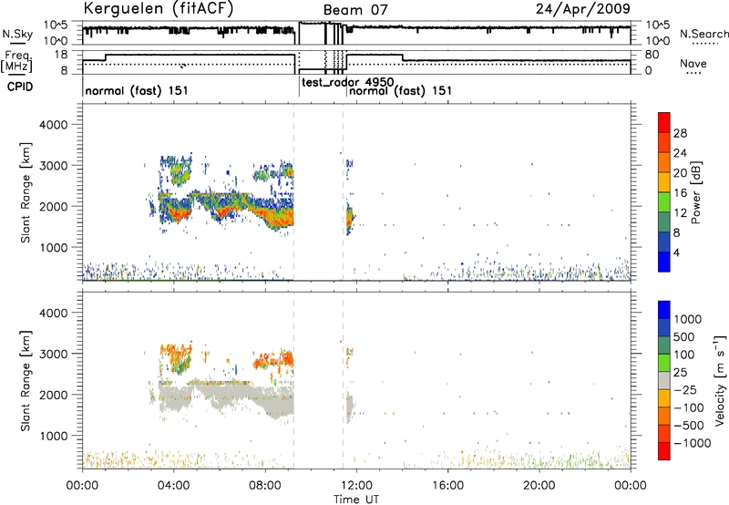
Task: Click the '-100' velocity colorbar value
Action: pos(689,407)
